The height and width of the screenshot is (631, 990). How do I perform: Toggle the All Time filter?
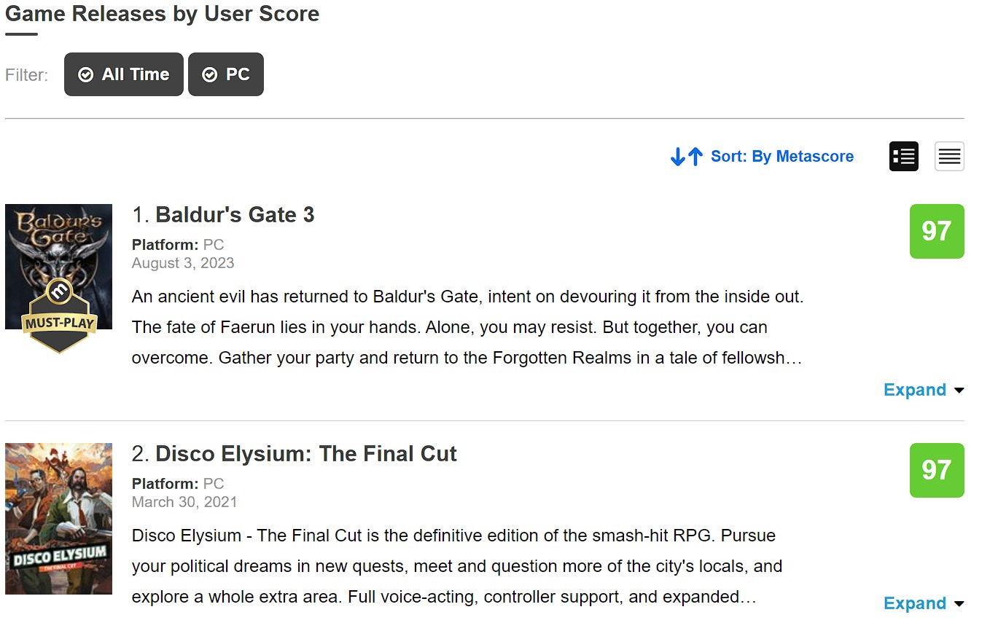pyautogui.click(x=124, y=74)
